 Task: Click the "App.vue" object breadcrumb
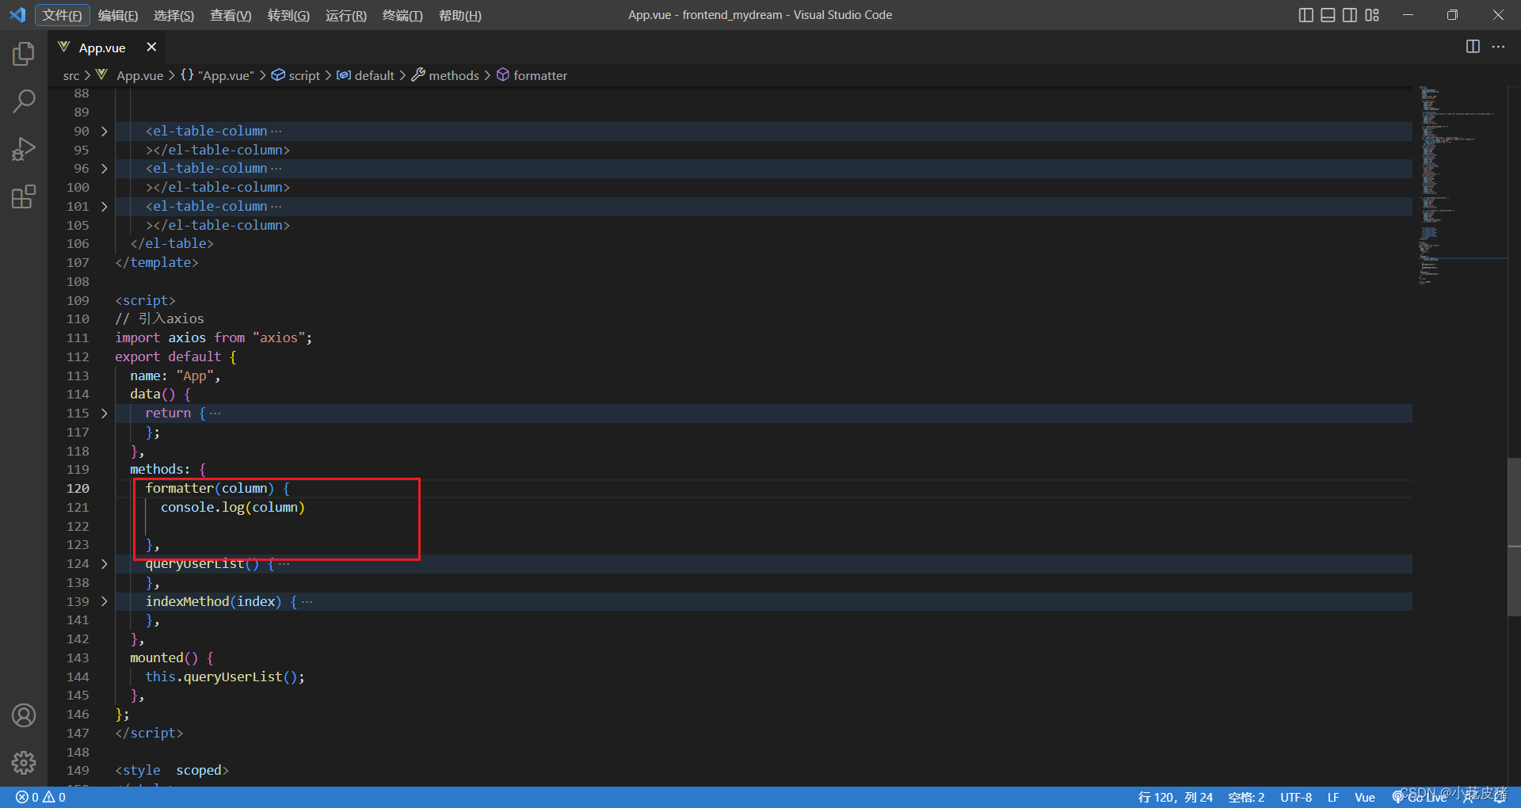coord(217,75)
